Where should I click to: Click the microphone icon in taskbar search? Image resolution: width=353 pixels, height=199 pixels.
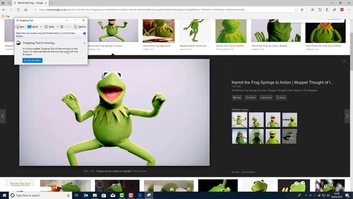coord(68,195)
